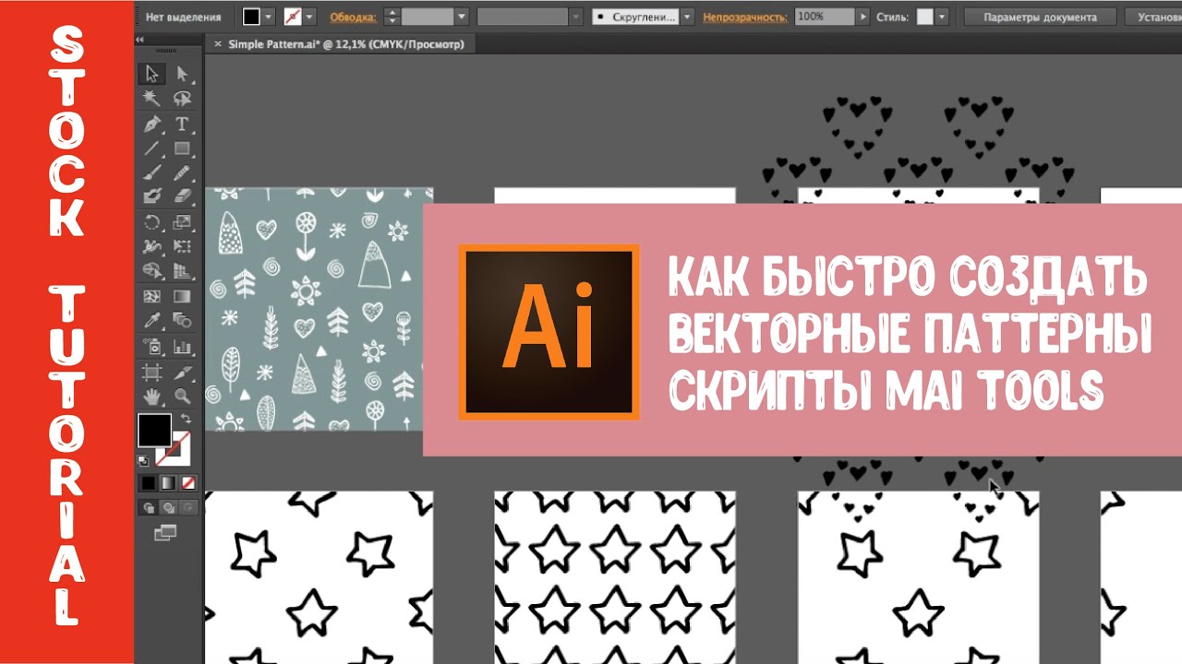Set paint mode to solid Color
The width and height of the screenshot is (1182, 664).
tap(148, 482)
